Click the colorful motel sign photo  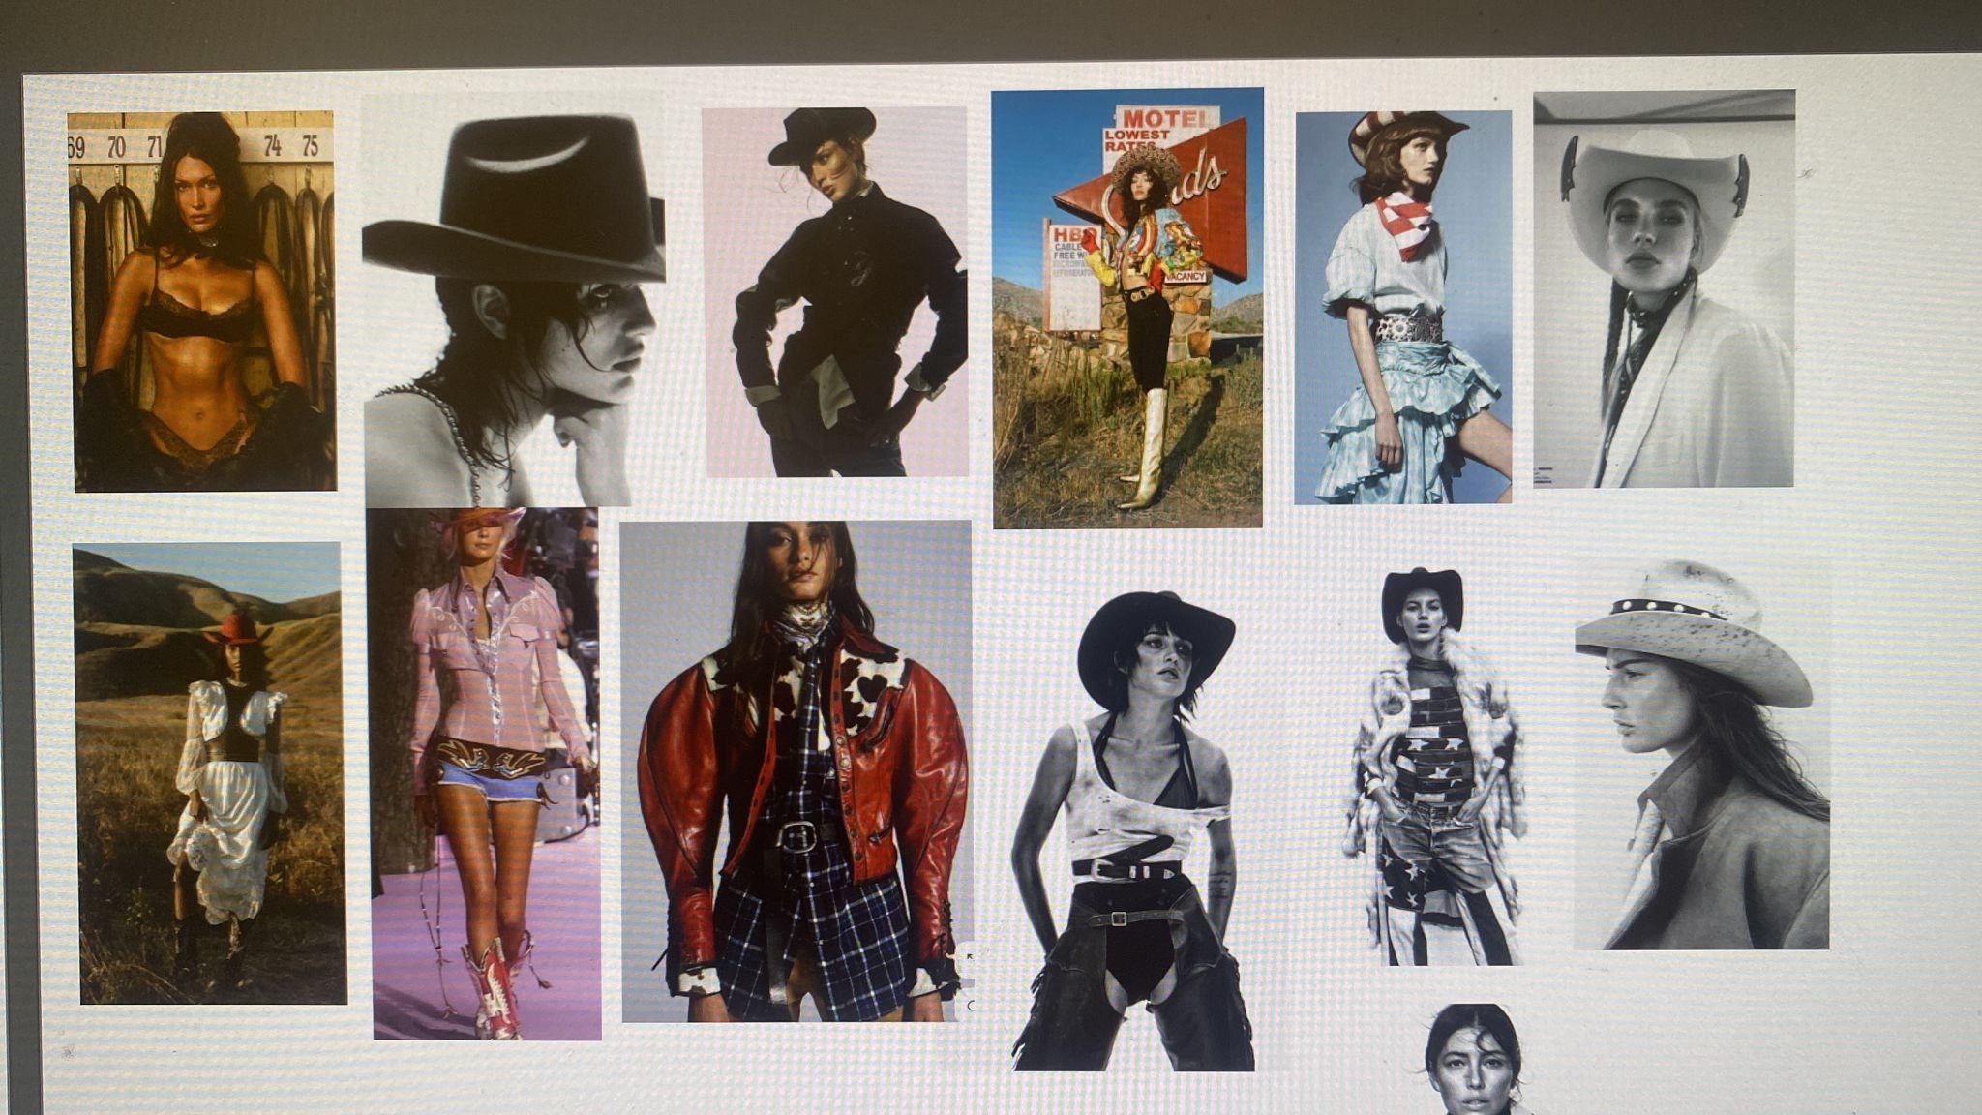pos(1127,310)
